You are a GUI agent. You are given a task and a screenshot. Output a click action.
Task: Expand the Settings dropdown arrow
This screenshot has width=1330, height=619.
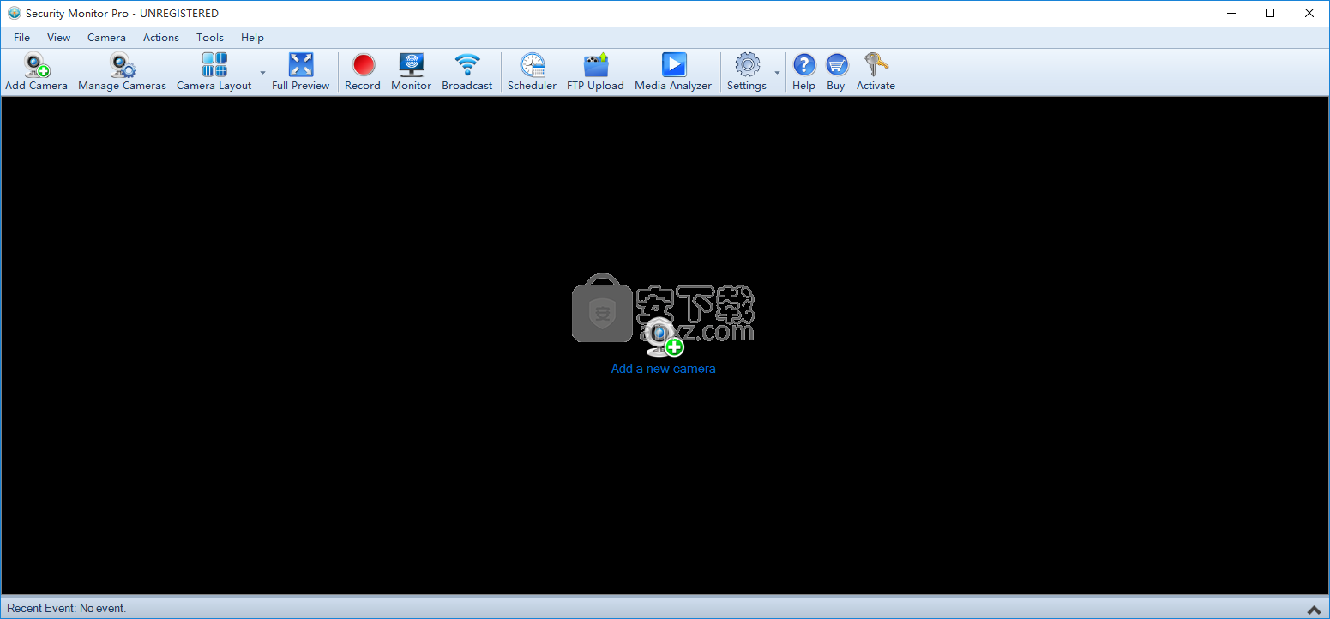(777, 73)
